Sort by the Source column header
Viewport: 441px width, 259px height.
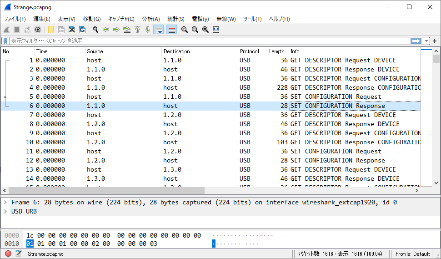(x=123, y=51)
